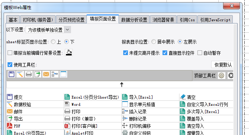Open background color paint bucket picker
The width and height of the screenshot is (249, 135).
69,53
